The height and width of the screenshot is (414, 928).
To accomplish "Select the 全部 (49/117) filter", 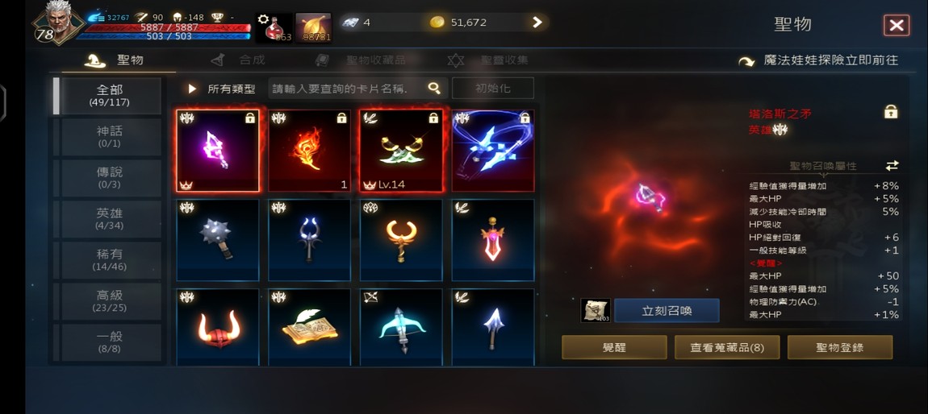I will coord(110,96).
